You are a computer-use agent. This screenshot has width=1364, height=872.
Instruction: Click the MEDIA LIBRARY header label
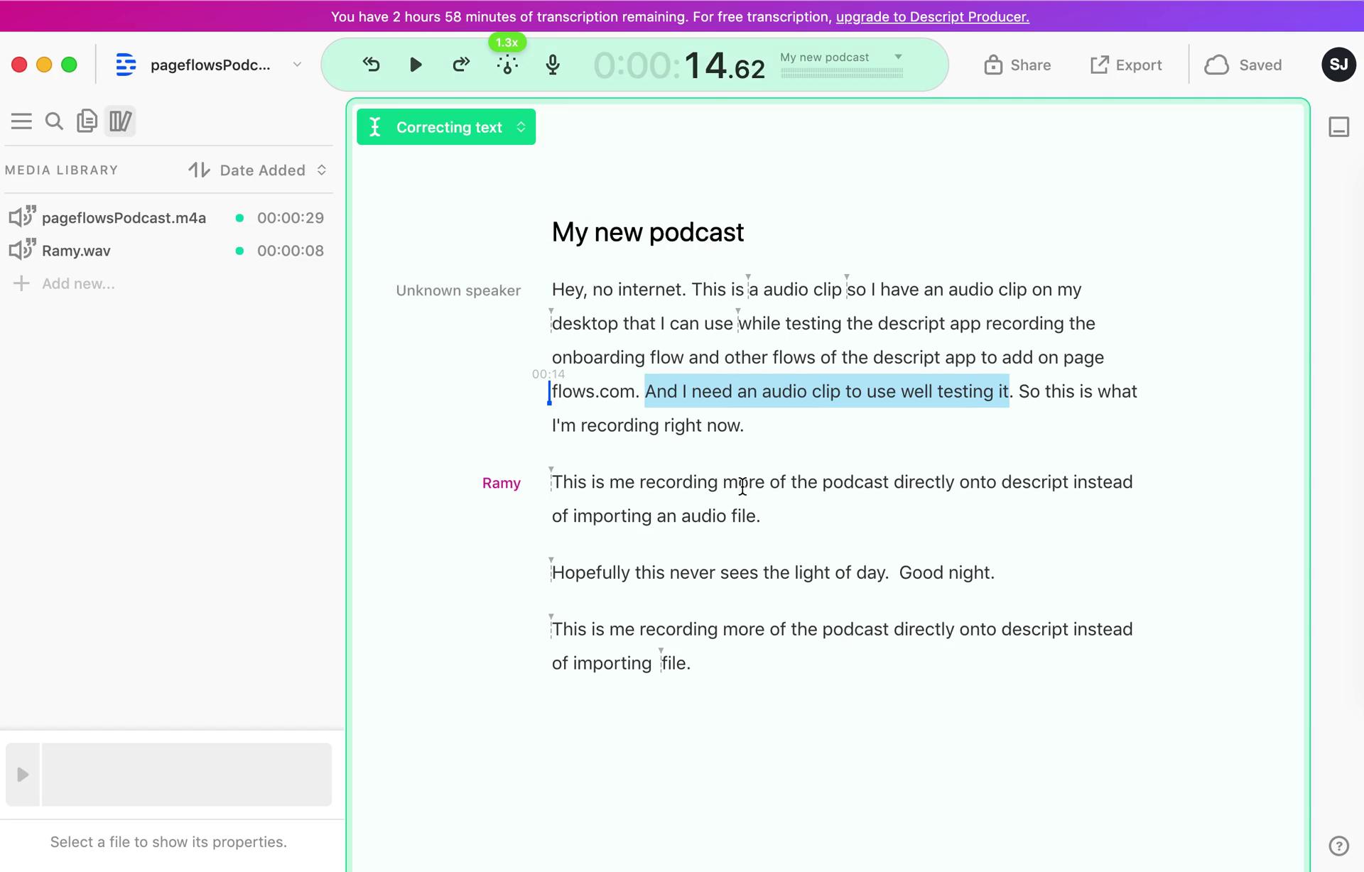pyautogui.click(x=62, y=170)
